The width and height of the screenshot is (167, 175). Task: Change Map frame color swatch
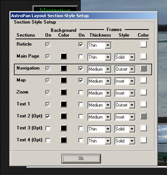tap(143, 80)
